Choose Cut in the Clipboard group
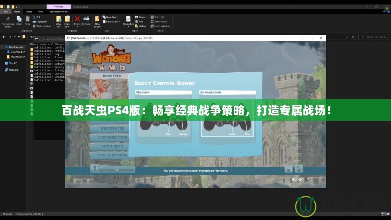The height and width of the screenshot is (220, 391). point(37,17)
